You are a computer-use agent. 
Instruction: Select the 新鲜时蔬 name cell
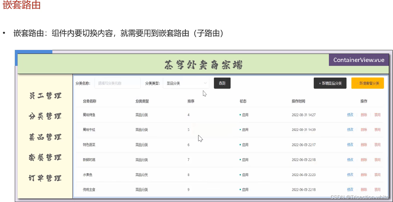(89, 160)
